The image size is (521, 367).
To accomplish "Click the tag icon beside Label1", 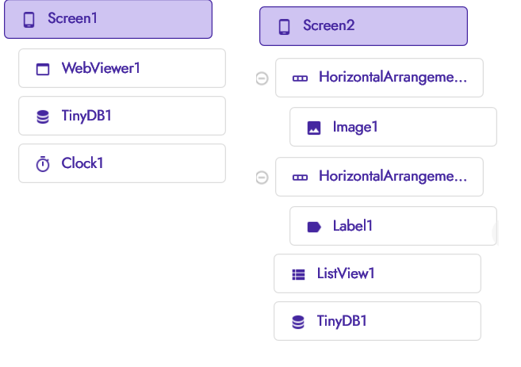I will [314, 227].
